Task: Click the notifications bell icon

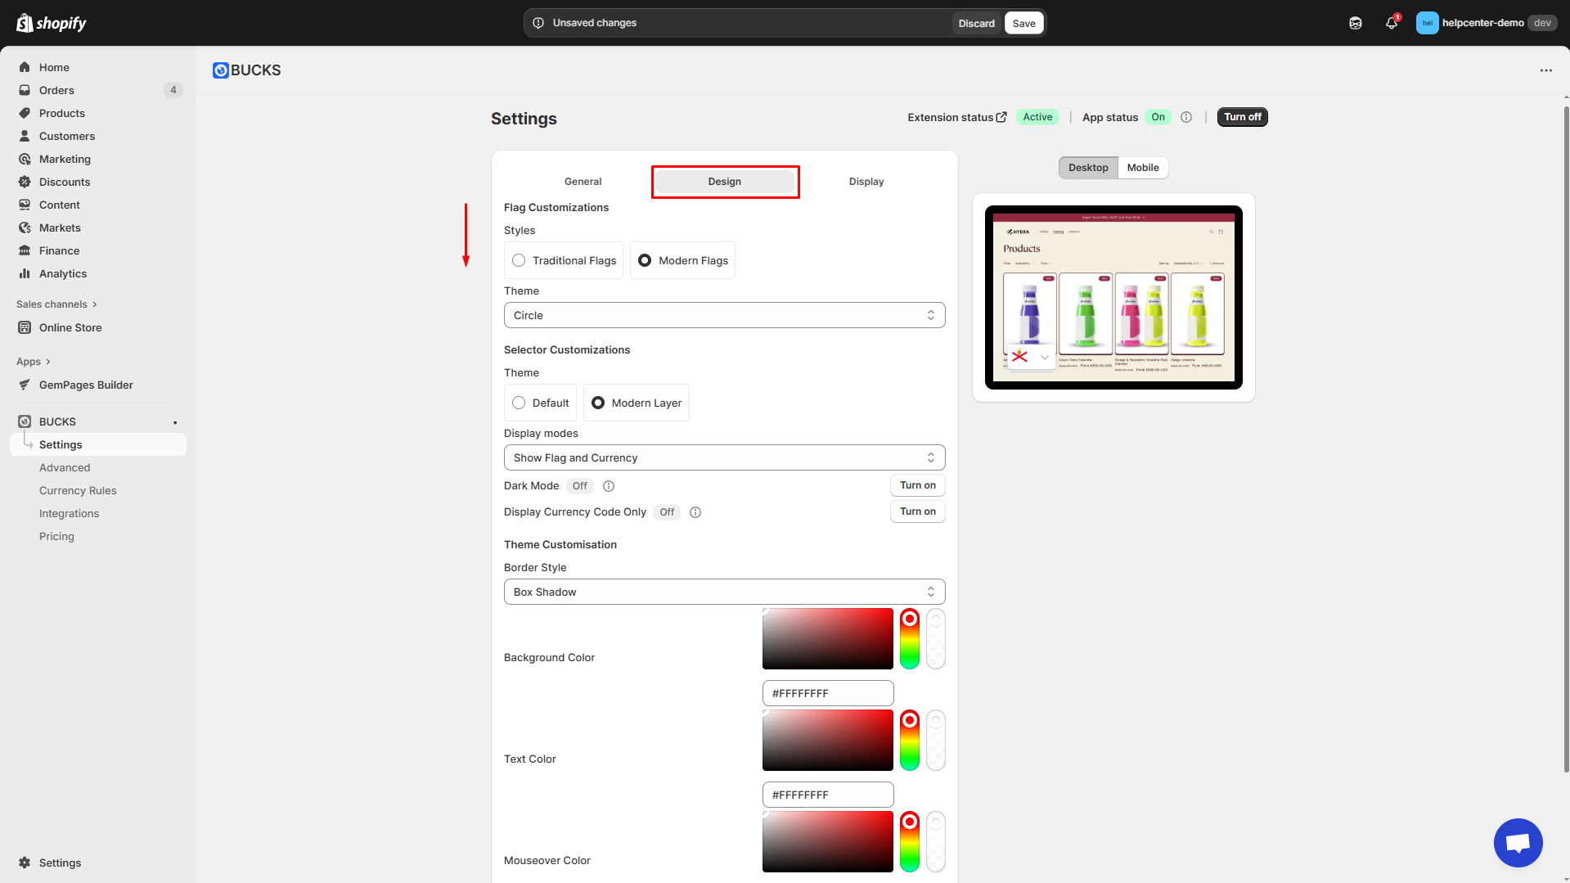Action: 1391,23
